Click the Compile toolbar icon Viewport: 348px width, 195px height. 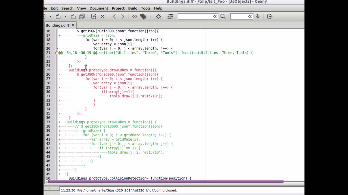coord(135,17)
